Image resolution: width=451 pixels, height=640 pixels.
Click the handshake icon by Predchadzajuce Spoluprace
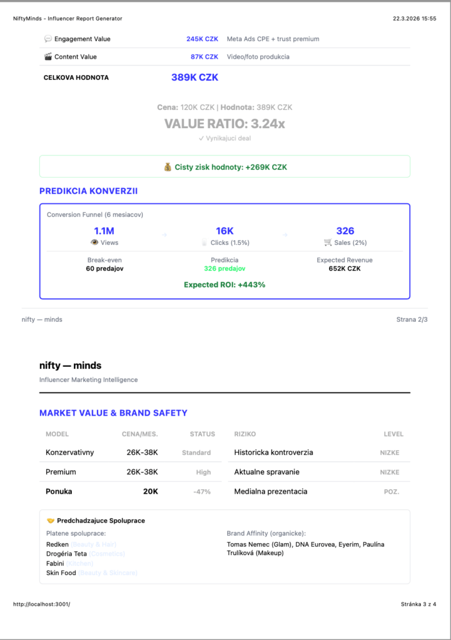point(51,521)
